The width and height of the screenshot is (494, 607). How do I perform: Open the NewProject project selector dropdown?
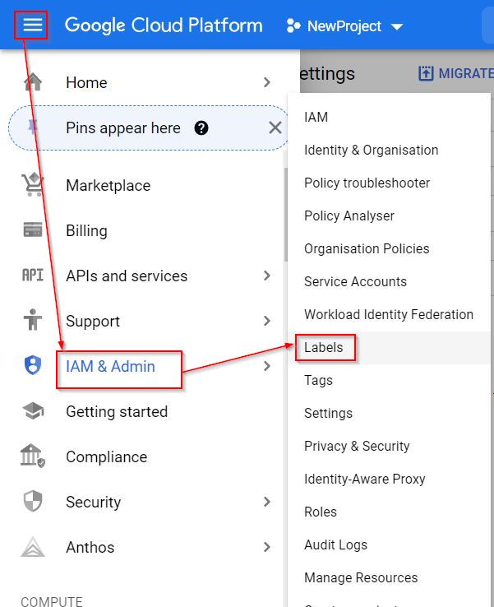[x=345, y=26]
